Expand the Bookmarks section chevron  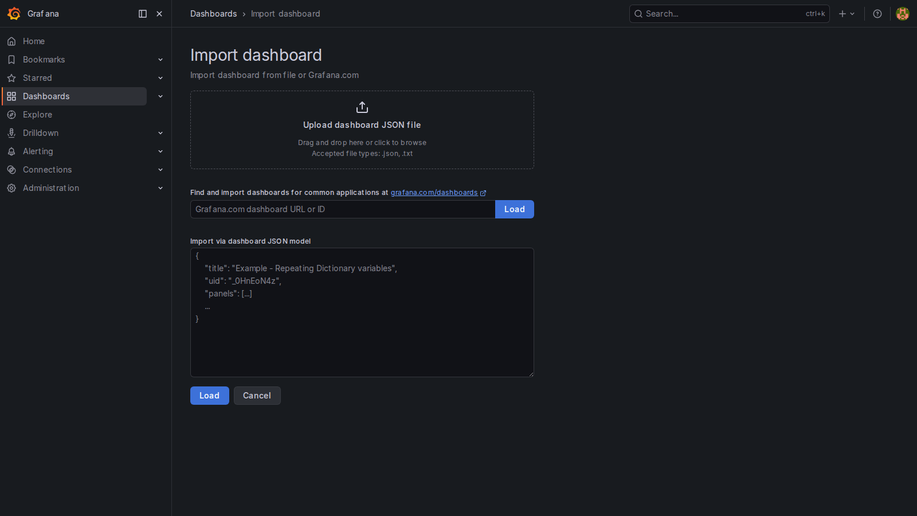pos(160,60)
